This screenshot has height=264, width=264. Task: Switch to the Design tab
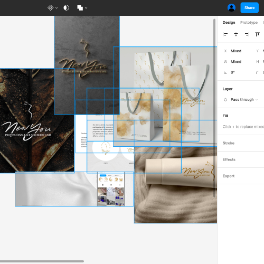click(x=229, y=23)
